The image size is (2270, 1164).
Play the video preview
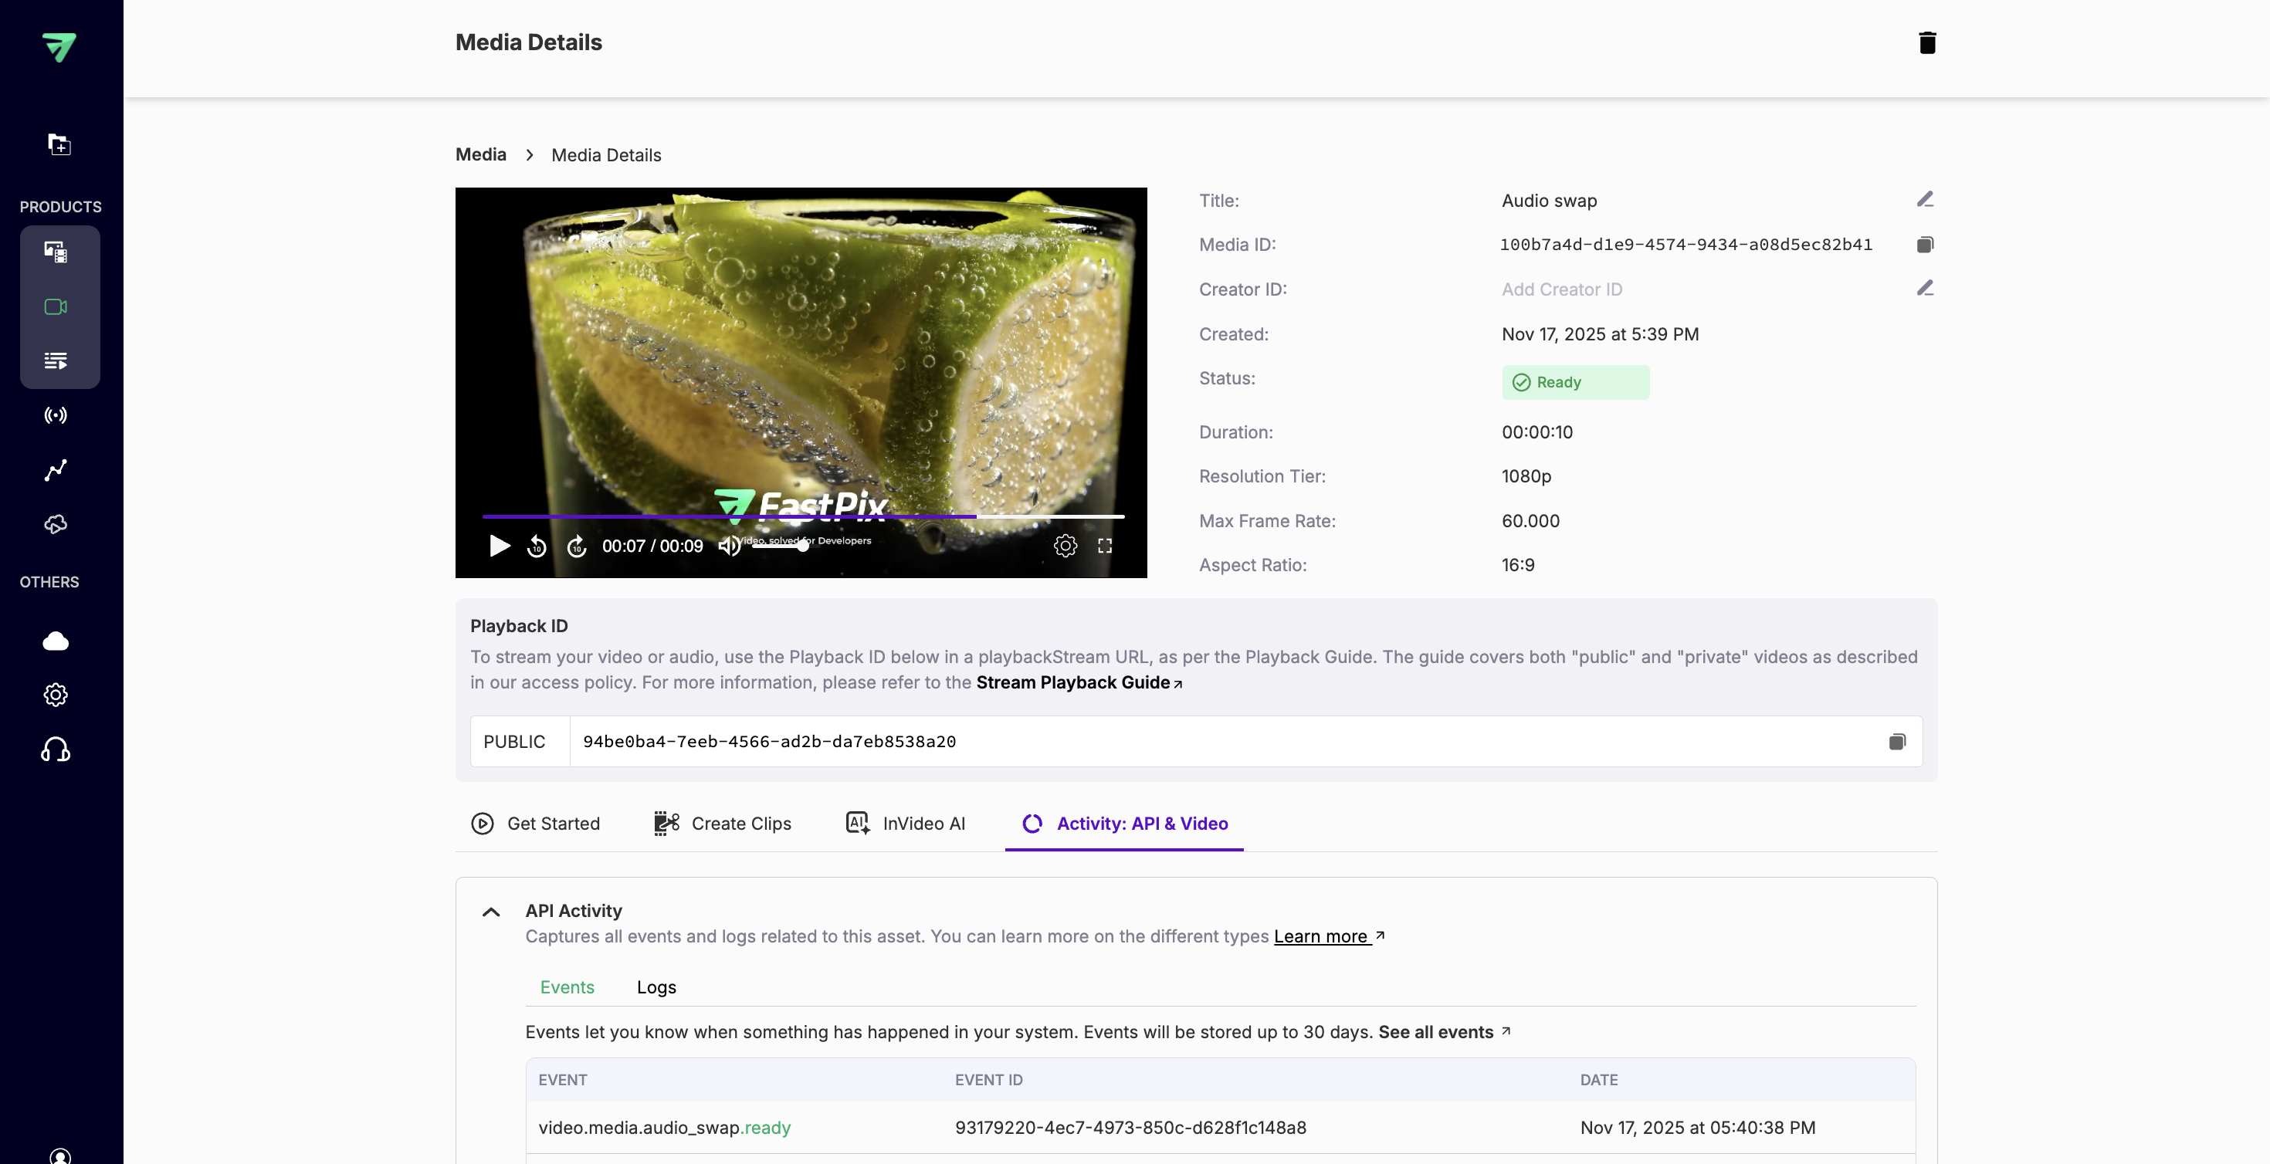pos(499,546)
